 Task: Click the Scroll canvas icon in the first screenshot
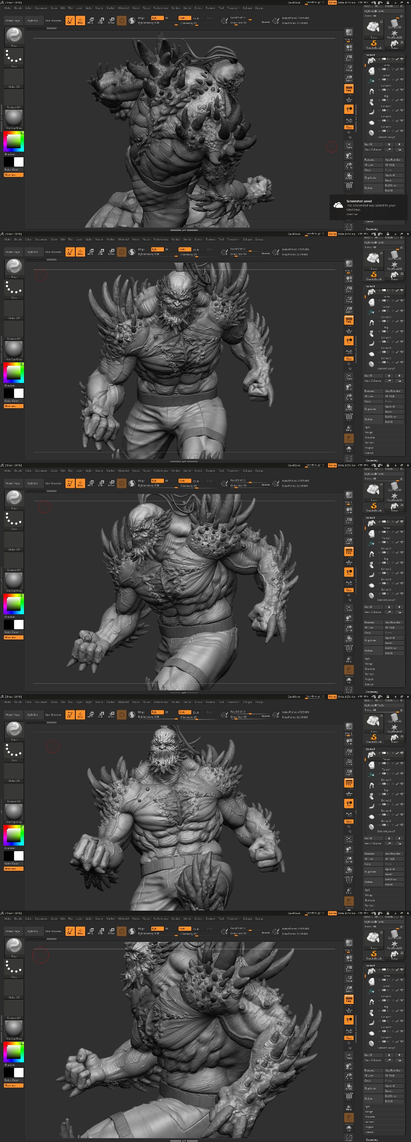point(349,48)
